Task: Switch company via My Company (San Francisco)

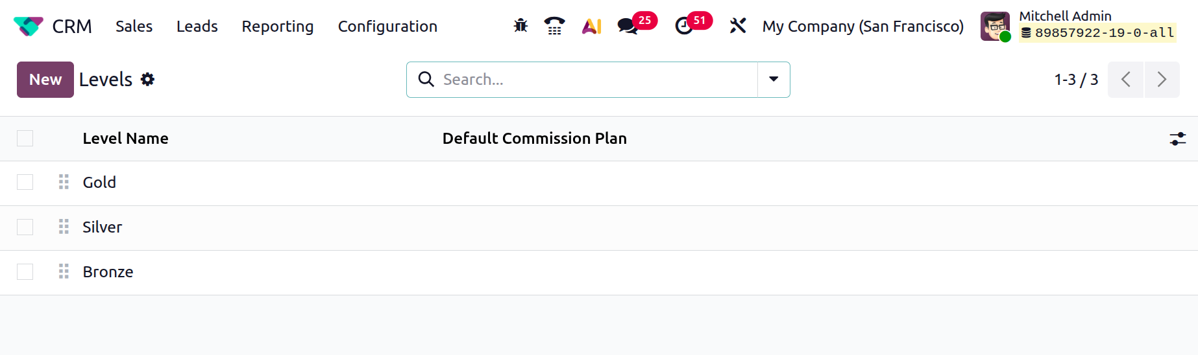Action: coord(862,26)
